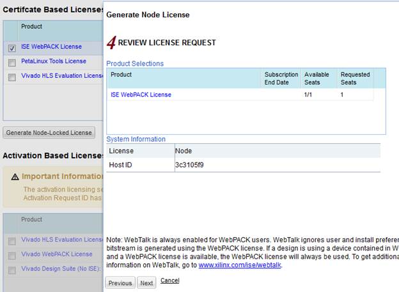Tick the certificate-based Vivado HLS Evaluation checkbox
This screenshot has width=399, height=292.
(12, 77)
